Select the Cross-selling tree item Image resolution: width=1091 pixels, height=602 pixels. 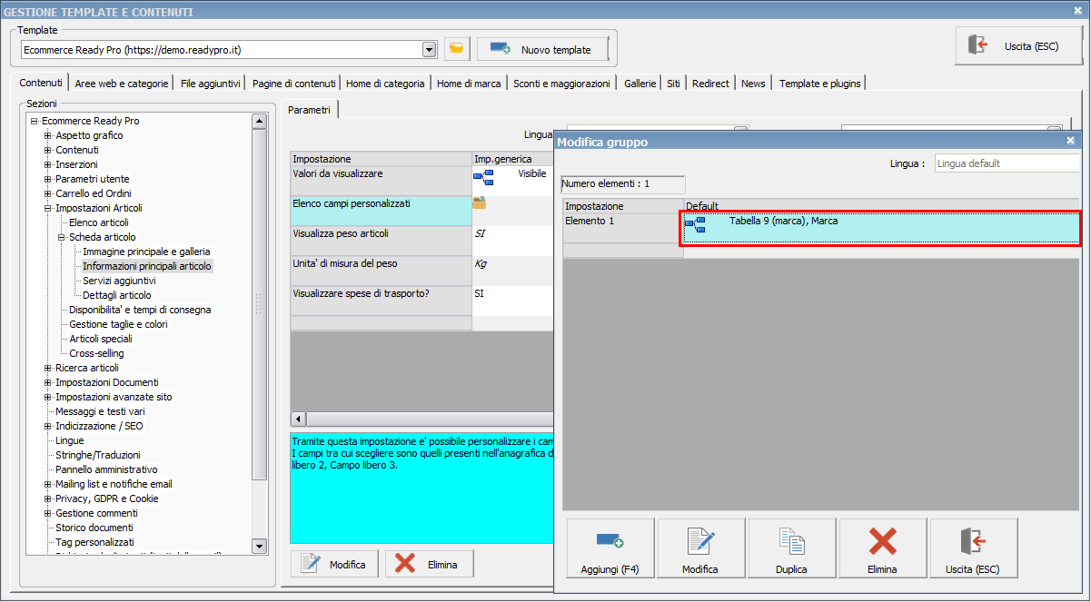point(96,353)
